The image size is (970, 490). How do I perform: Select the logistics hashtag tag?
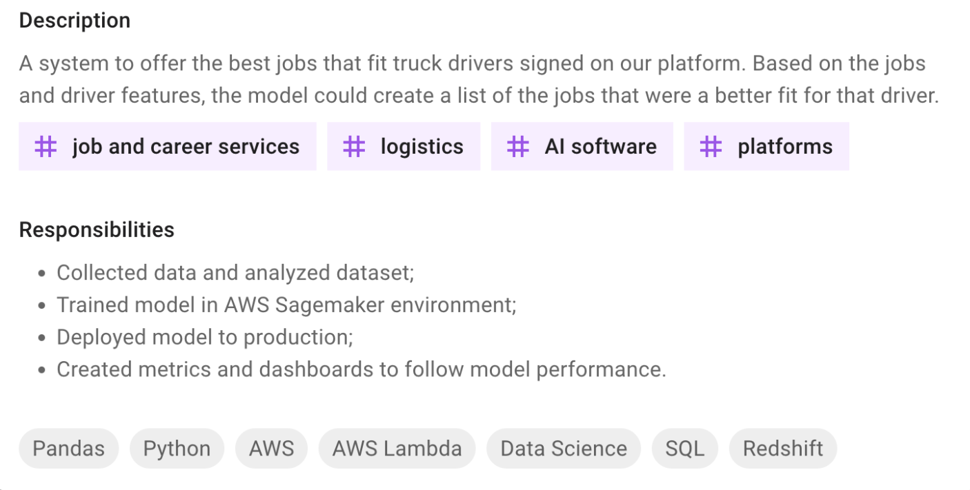(404, 146)
